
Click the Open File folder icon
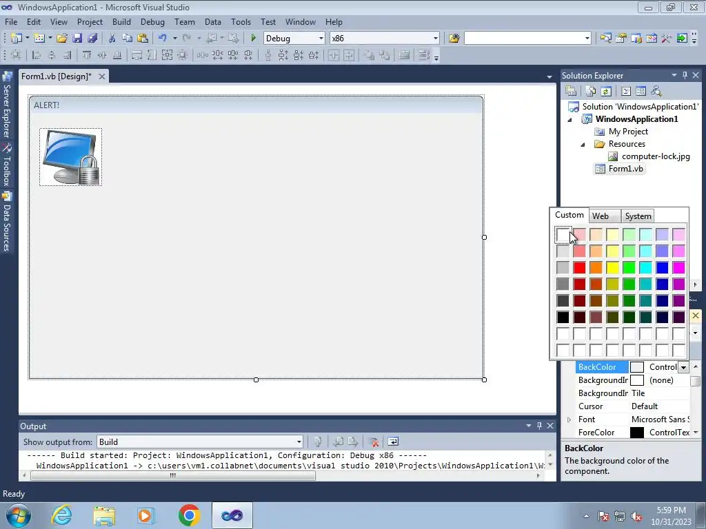point(61,39)
